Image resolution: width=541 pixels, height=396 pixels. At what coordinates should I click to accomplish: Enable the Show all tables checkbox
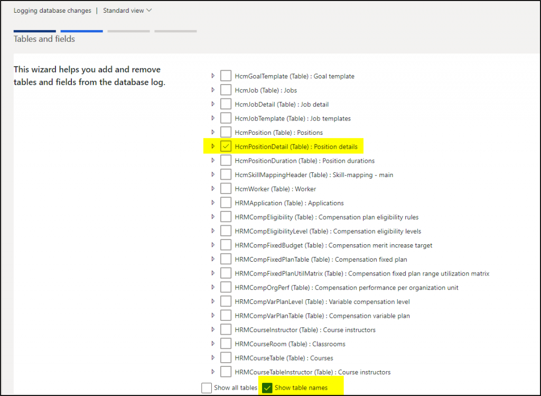pyautogui.click(x=206, y=388)
